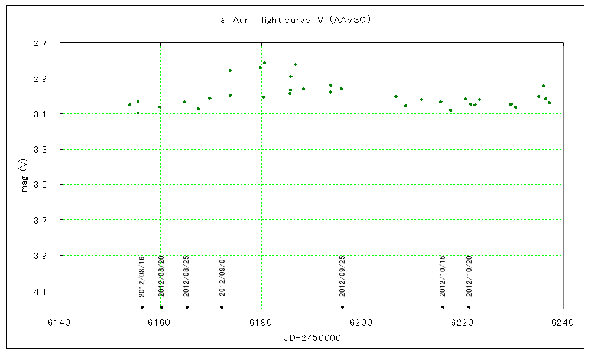Select the 2012/10/15 date label
Image resolution: width=591 pixels, height=354 pixels.
click(443, 276)
